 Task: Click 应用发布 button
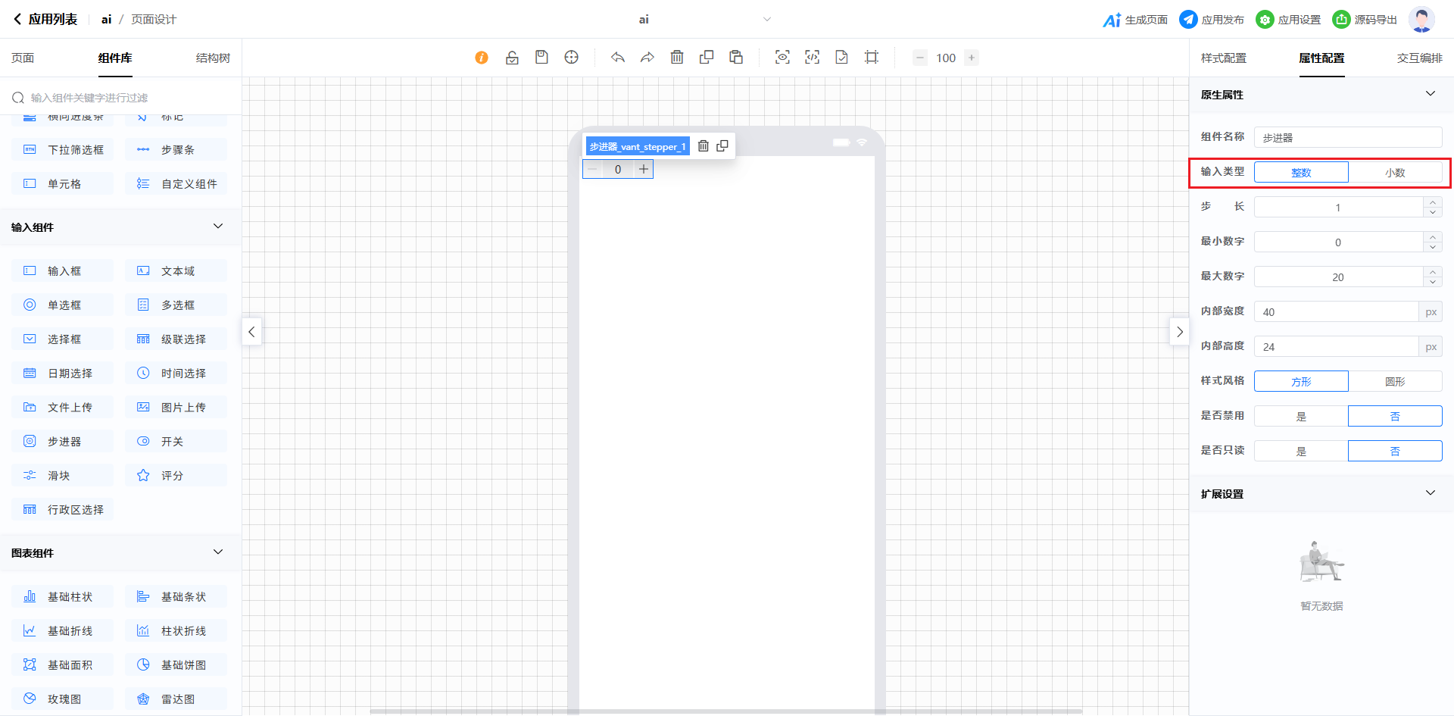pyautogui.click(x=1212, y=20)
